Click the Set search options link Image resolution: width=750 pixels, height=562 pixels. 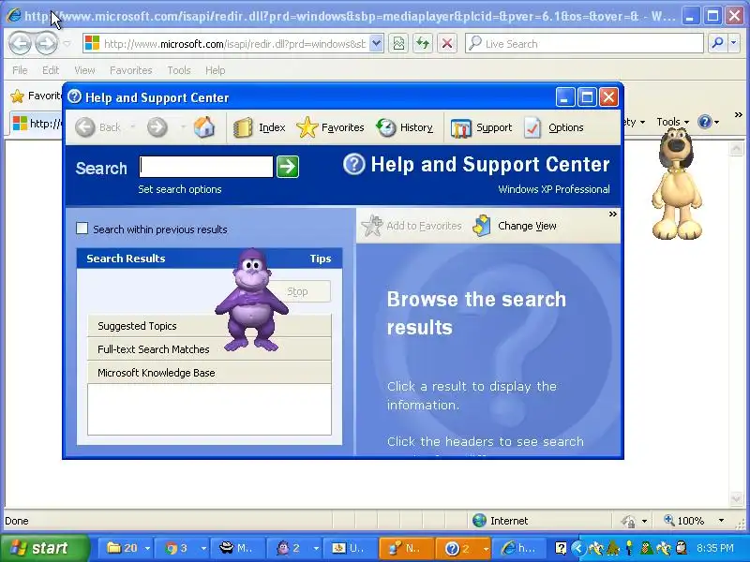click(180, 189)
